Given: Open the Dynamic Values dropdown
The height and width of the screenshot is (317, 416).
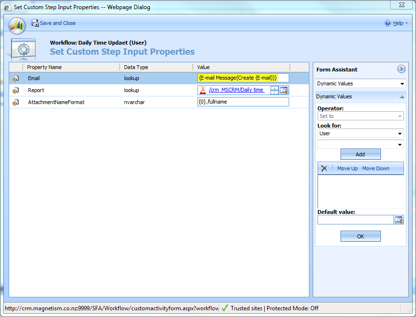Looking at the screenshot, I should pyautogui.click(x=402, y=83).
